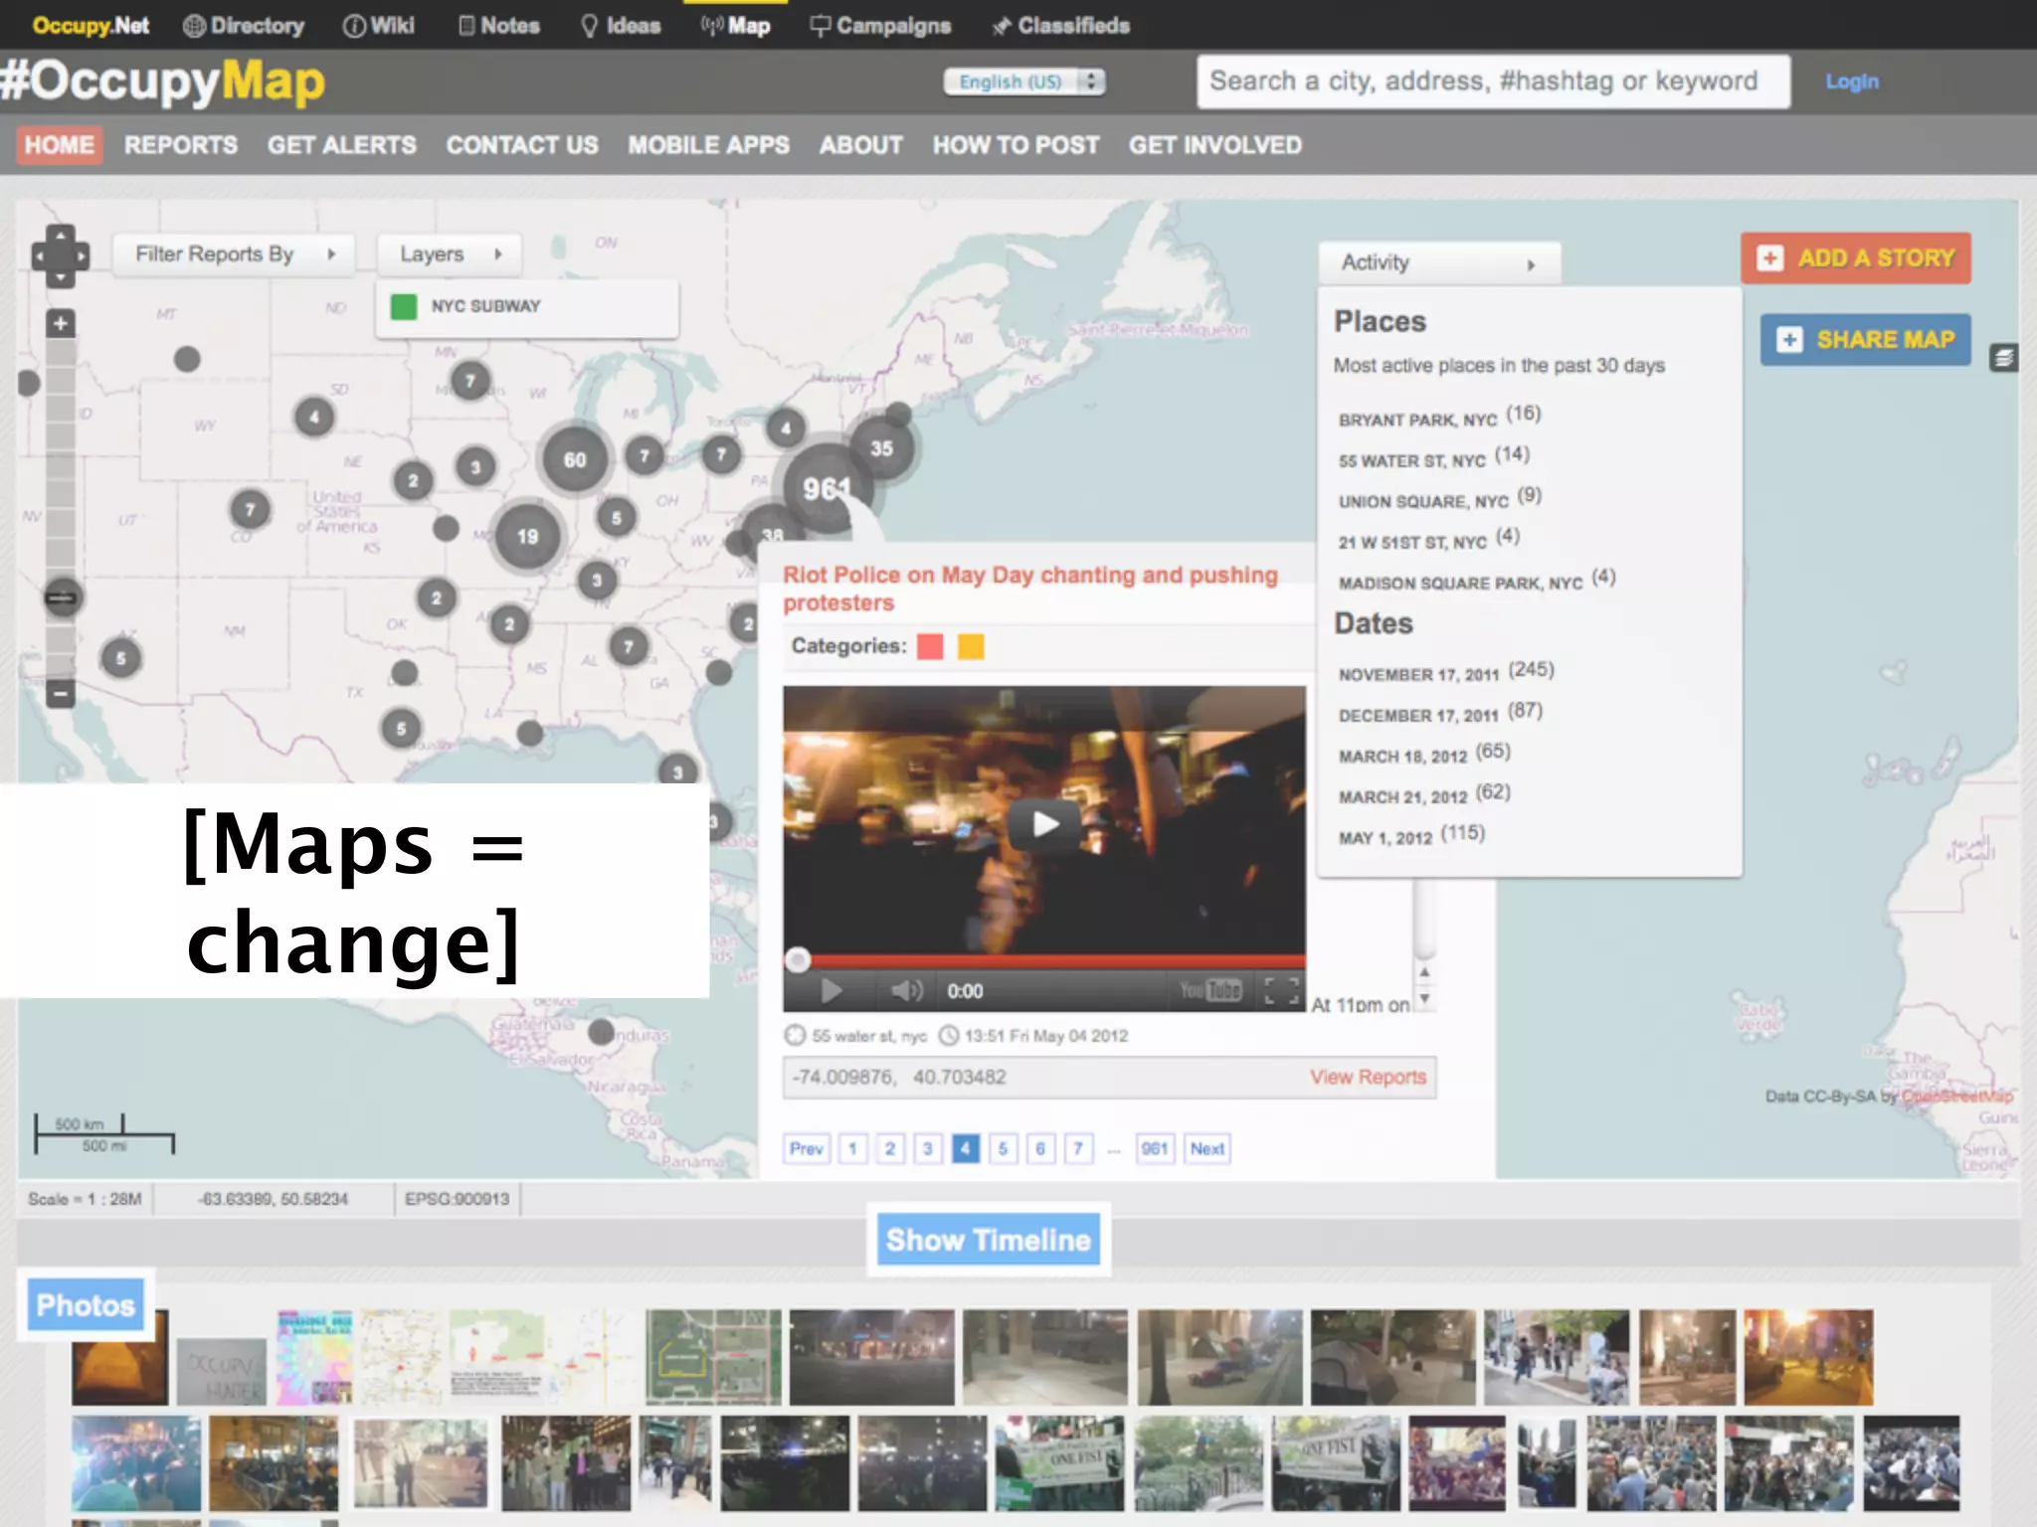This screenshot has width=2037, height=1527.
Task: Select page 5 in report pagination
Action: point(1003,1149)
